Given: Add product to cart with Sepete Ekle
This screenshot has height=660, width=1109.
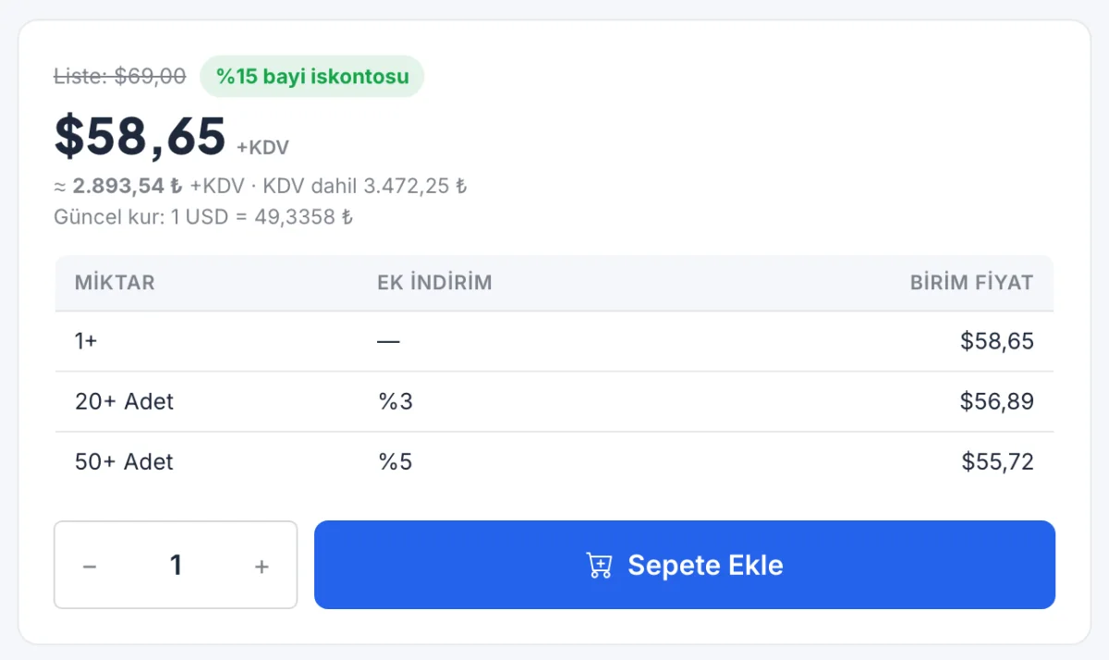Looking at the screenshot, I should (684, 565).
